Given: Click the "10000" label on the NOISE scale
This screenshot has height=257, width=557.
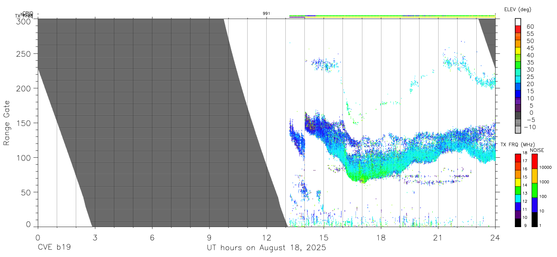Looking at the screenshot, I should [x=545, y=167].
